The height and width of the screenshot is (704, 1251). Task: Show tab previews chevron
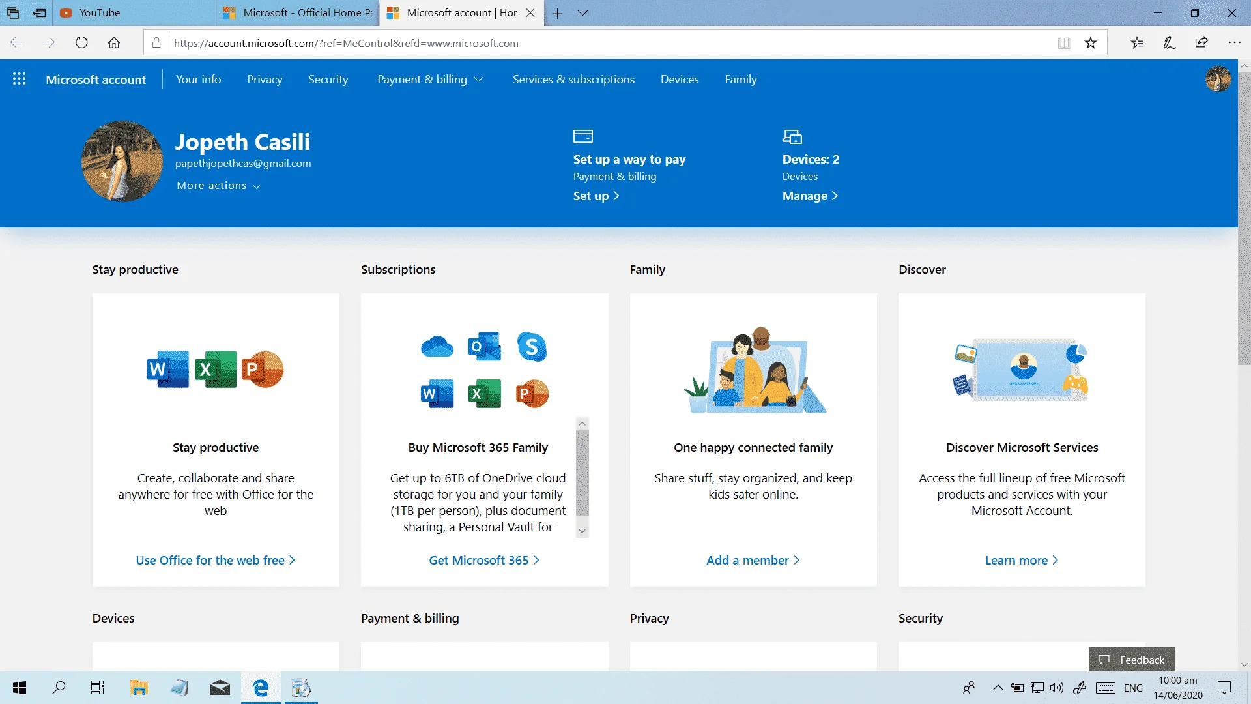tap(583, 13)
